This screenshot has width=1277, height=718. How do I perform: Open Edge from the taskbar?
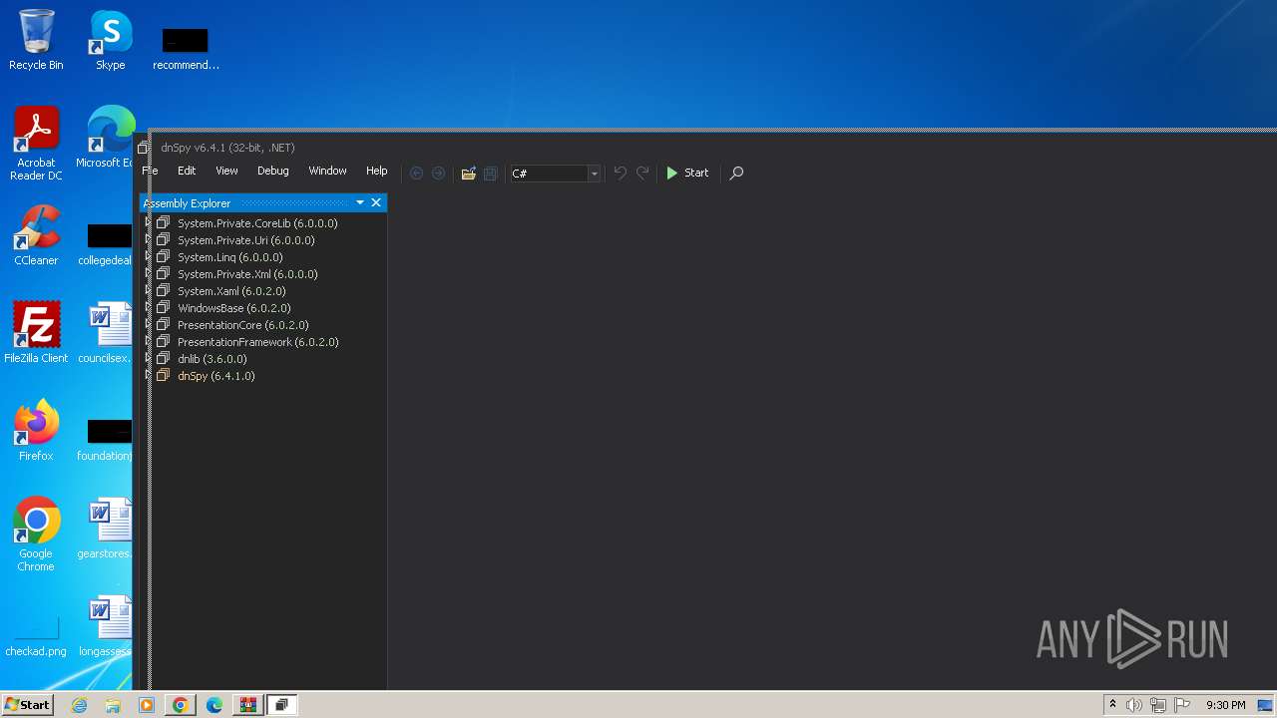[213, 705]
